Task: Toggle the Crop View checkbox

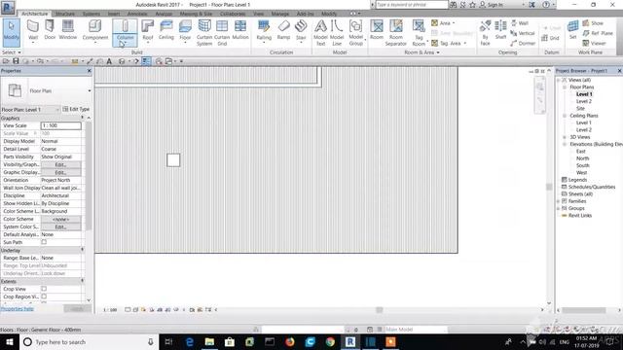Action: 44,289
